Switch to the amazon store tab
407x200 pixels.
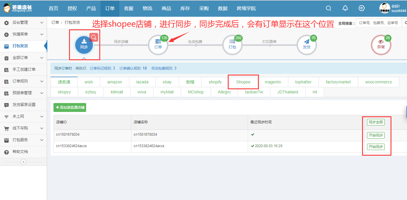point(115,82)
